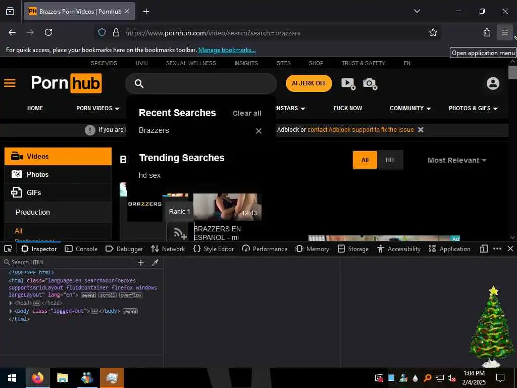The width and height of the screenshot is (517, 388).
Task: Switch to the Network devtools tab
Action: (168, 249)
